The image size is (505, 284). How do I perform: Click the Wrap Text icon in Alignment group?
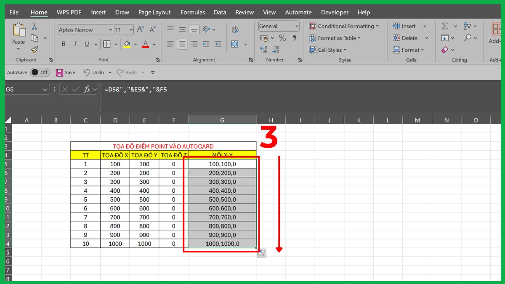(x=235, y=29)
